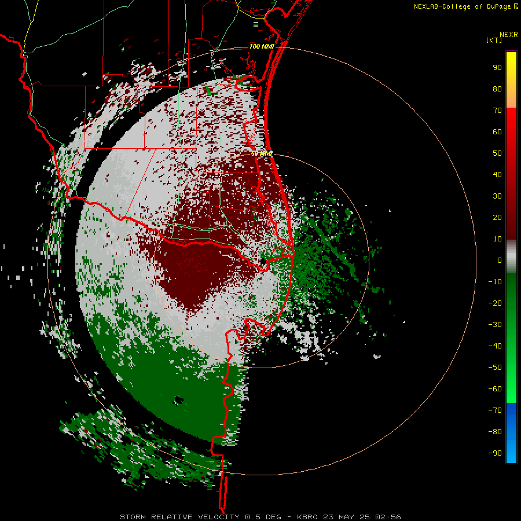Click the -60 value on the velocity scale
This screenshot has height=521, width=521.
pos(495,389)
